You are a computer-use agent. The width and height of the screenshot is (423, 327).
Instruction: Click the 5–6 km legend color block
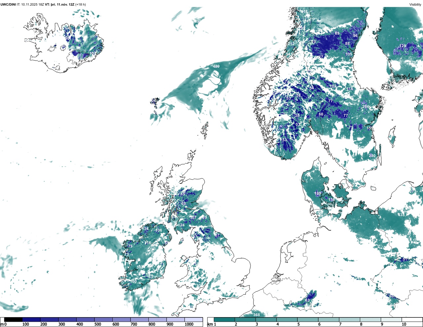(x=308, y=319)
